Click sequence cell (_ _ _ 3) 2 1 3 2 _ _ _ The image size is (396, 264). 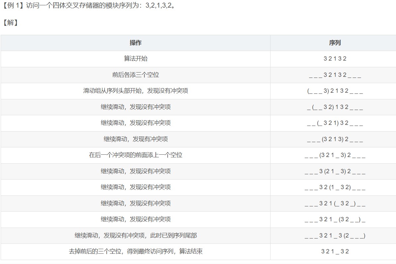click(335, 91)
